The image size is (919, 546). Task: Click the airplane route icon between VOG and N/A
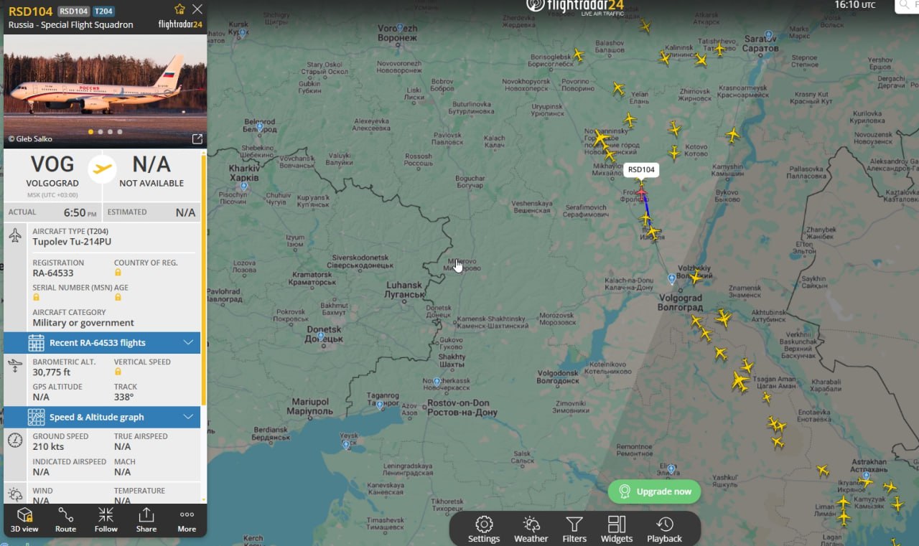[103, 169]
